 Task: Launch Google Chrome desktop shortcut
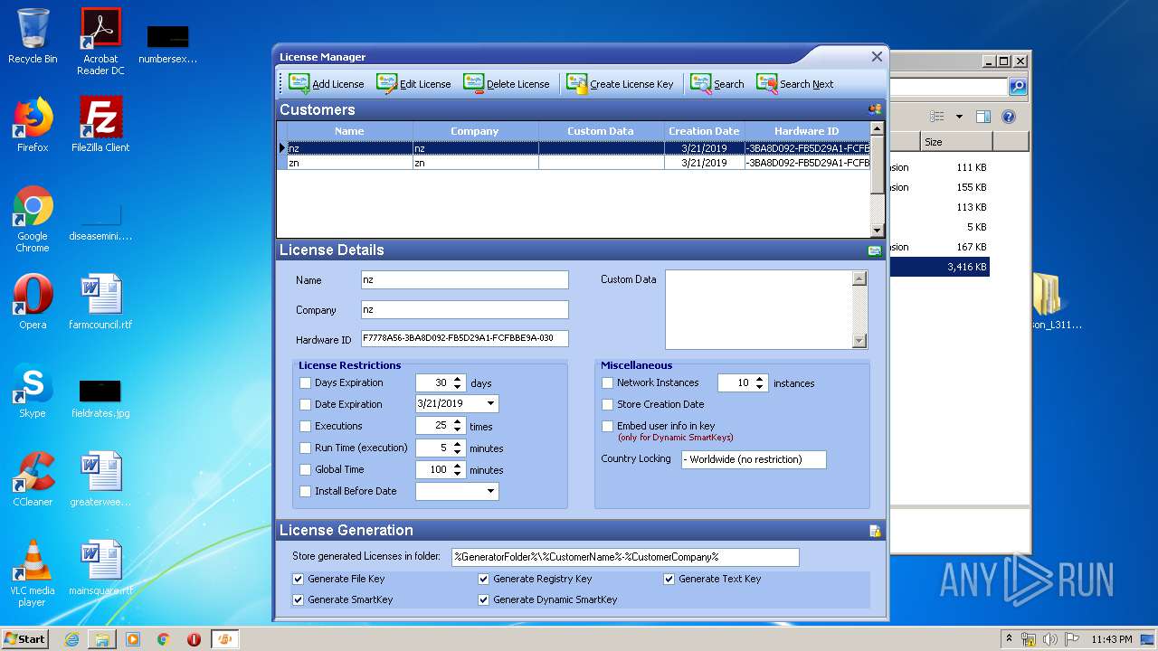(x=33, y=219)
